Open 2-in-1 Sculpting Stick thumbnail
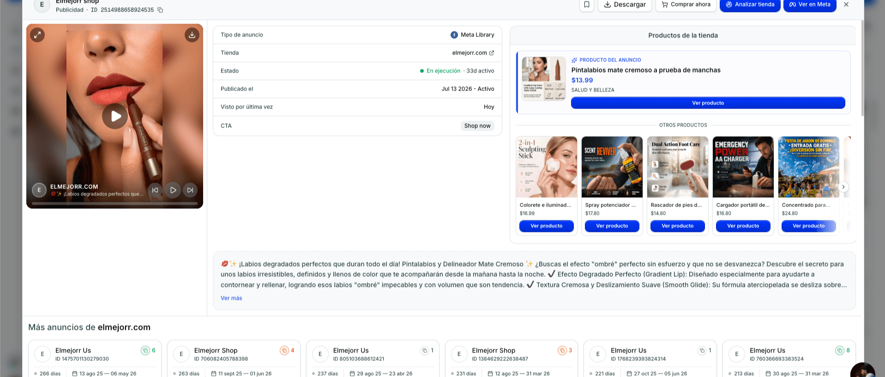Viewport: 885px width, 377px height. pyautogui.click(x=547, y=167)
